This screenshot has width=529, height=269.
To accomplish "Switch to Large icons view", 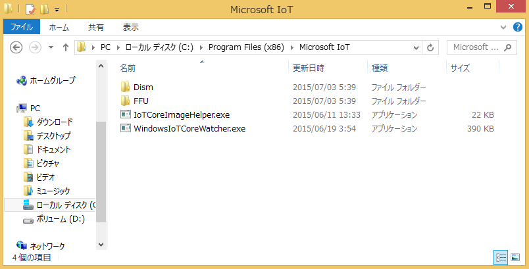I will pos(515,258).
